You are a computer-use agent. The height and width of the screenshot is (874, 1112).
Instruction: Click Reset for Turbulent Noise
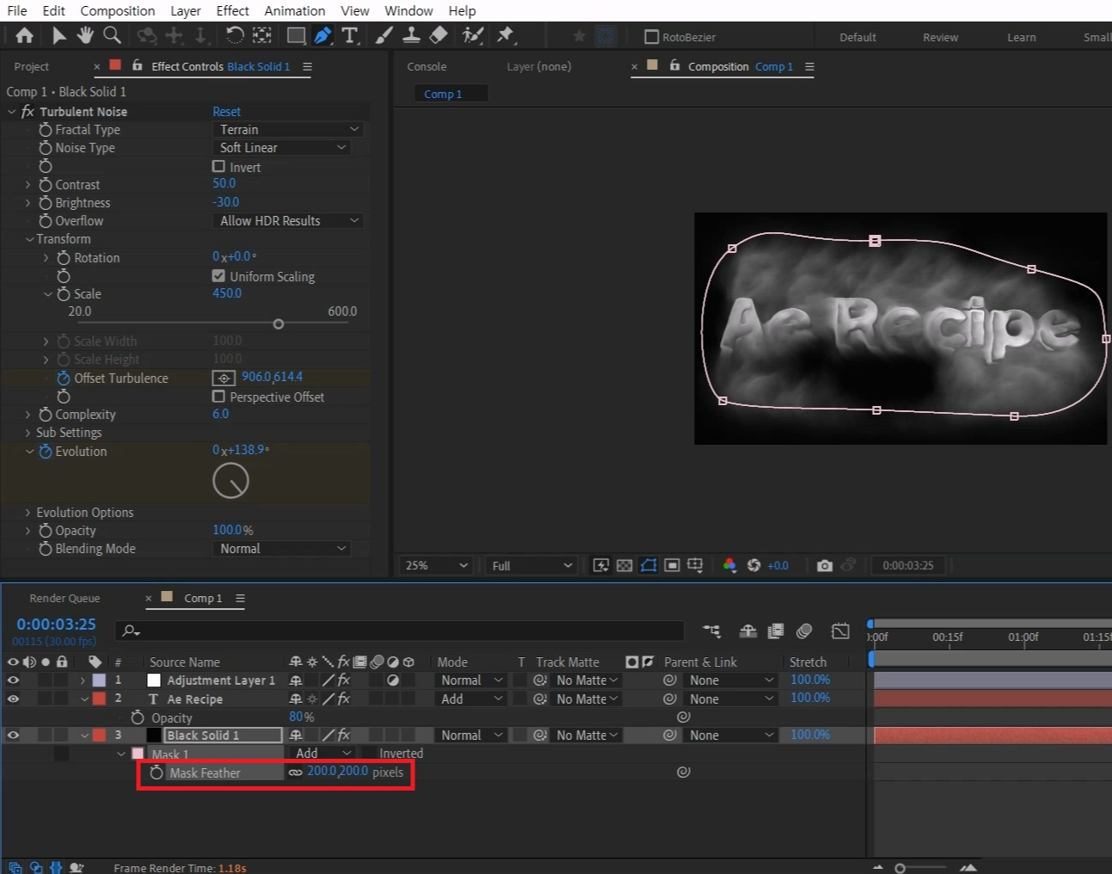point(227,111)
